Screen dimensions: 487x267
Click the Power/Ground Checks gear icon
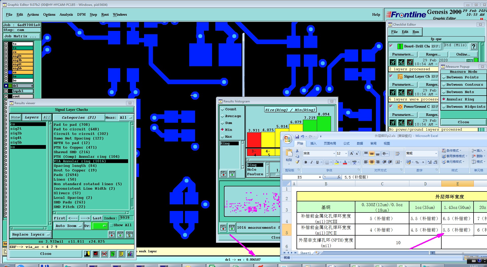point(400,106)
